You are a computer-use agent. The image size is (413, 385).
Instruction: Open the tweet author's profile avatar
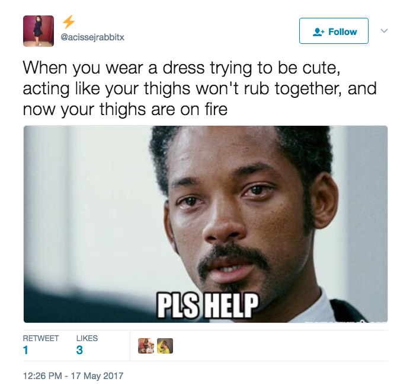coord(39,31)
